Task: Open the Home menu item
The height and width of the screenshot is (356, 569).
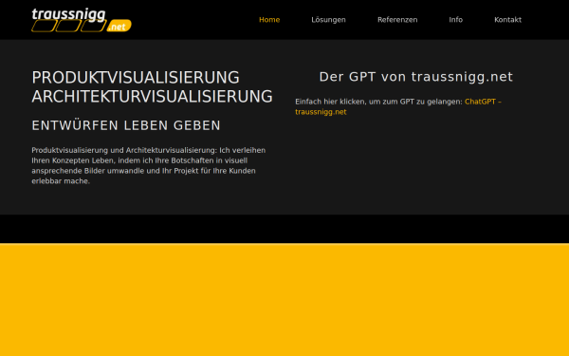Action: [269, 20]
